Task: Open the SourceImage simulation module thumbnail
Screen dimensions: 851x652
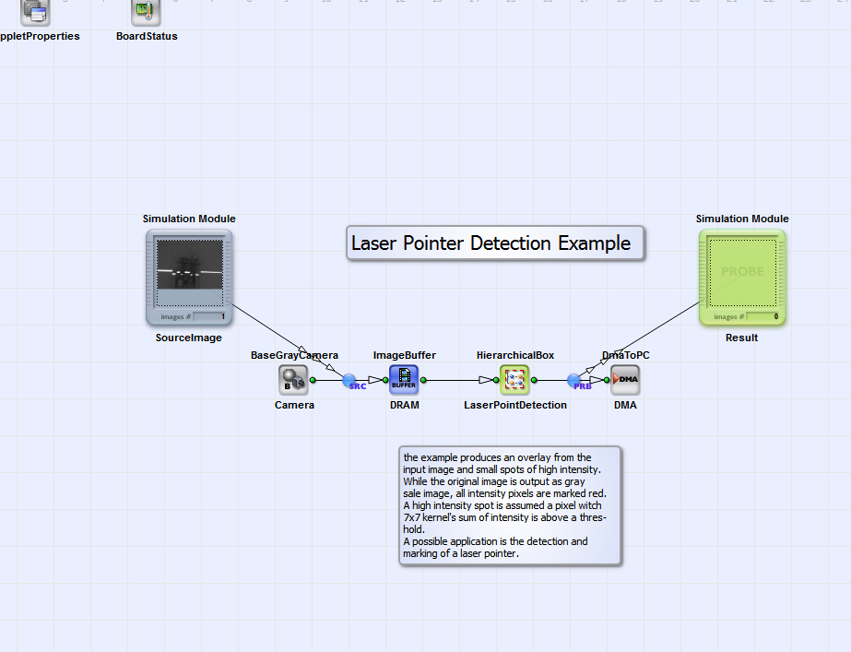Action: [189, 278]
